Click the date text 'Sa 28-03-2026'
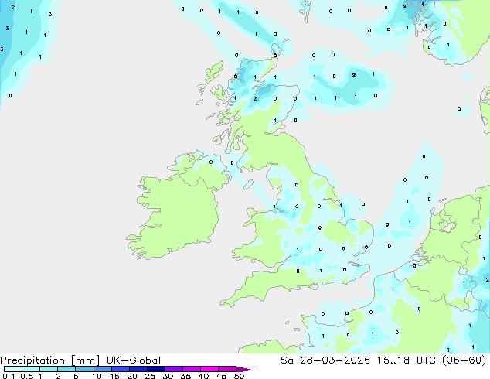Screen dimensions: 490x379 325,360
